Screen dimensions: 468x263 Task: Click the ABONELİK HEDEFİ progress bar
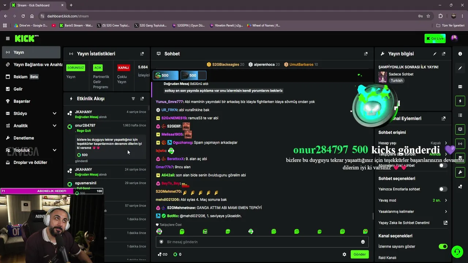click(x=52, y=191)
